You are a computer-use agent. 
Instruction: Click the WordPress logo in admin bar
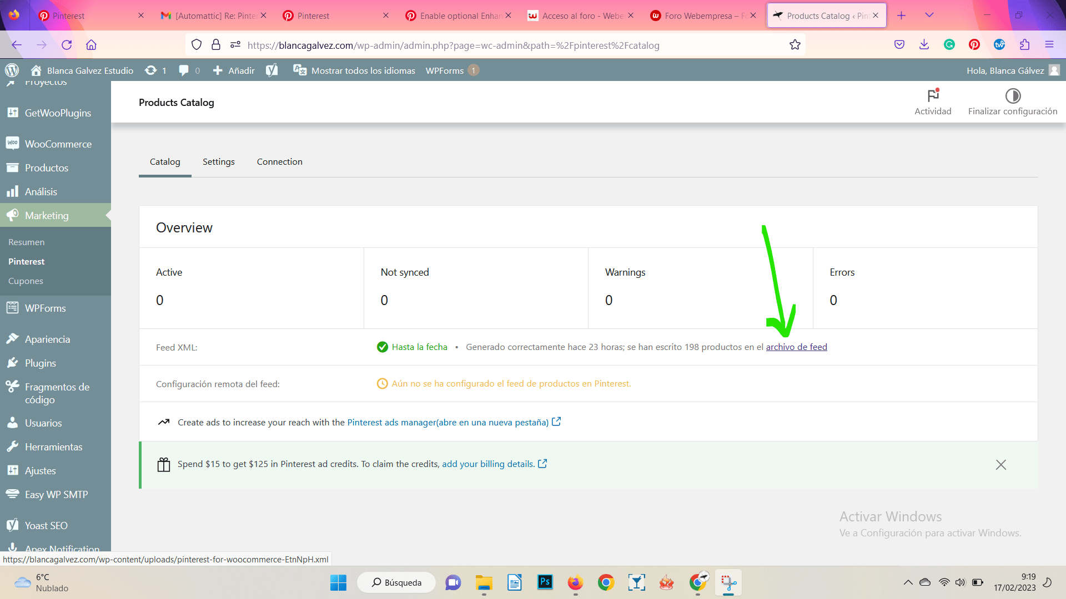pos(12,70)
